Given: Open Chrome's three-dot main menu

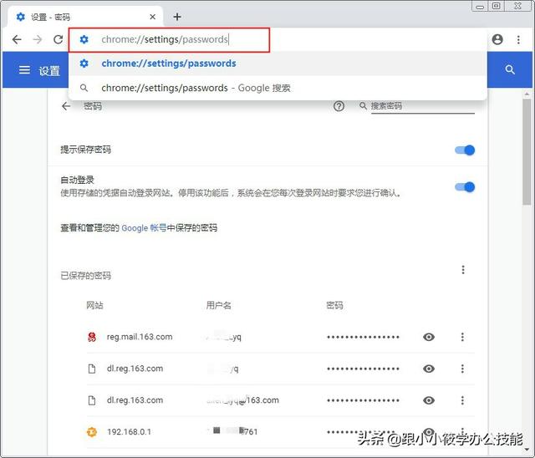Looking at the screenshot, I should 518,39.
